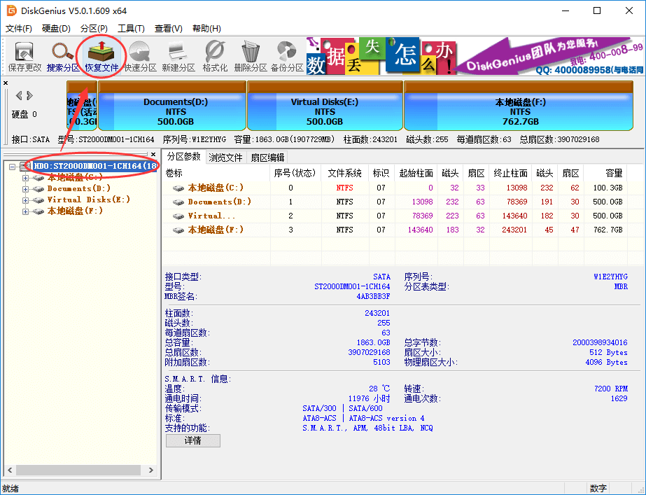Viewport: 646px width, 495px height.
Task: Select the Virtual... row in the table
Action: [x=396, y=216]
